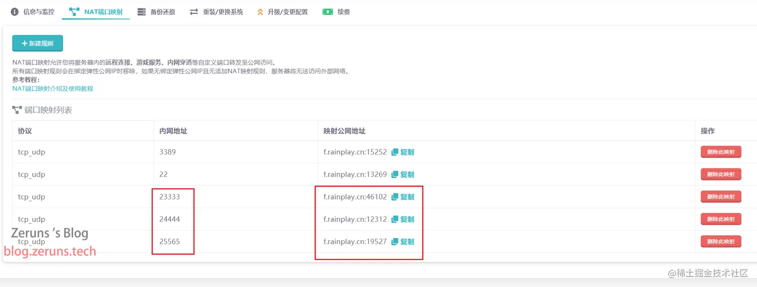The height and width of the screenshot is (287, 757).
Task: Click the f.rainplay.cn:19527 address text
Action: (x=355, y=241)
